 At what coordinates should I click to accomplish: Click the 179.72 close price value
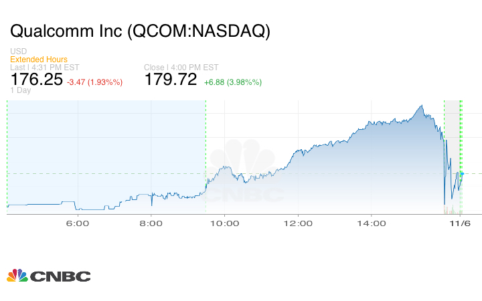pos(171,80)
